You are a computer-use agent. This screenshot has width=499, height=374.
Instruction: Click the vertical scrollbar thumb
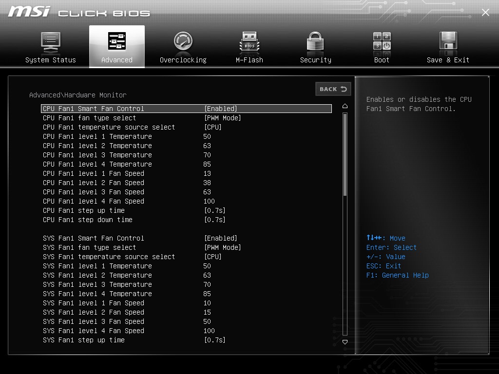point(345,154)
